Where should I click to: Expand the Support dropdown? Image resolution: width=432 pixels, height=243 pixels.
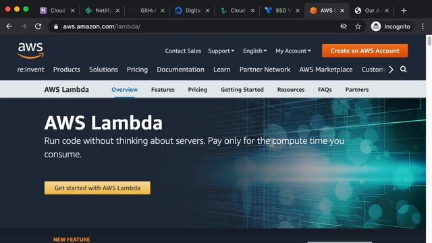pos(221,51)
